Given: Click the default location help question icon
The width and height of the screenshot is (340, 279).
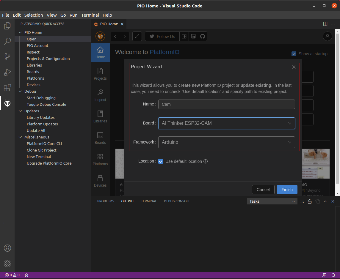Looking at the screenshot, I should click(x=206, y=161).
